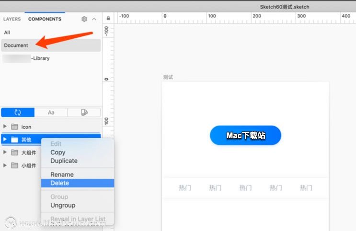Choose Rename in the context menu
The height and width of the screenshot is (231, 356).
click(62, 175)
